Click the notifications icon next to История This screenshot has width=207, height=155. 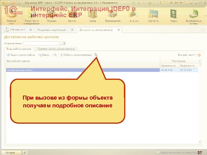[25, 153]
